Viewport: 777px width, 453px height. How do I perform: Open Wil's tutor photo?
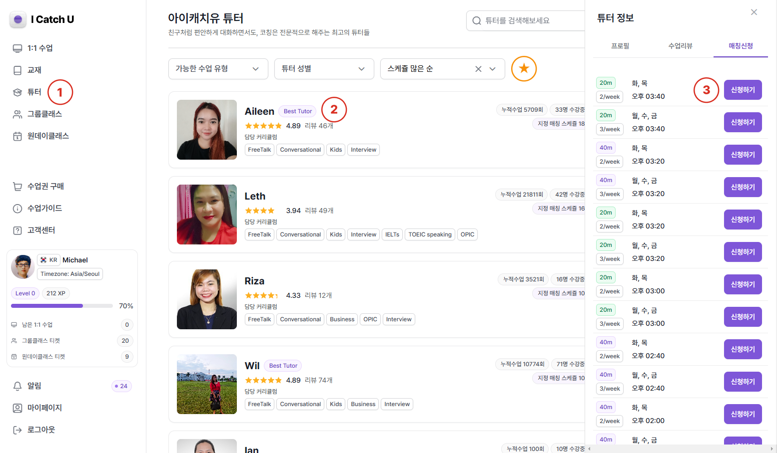point(207,384)
